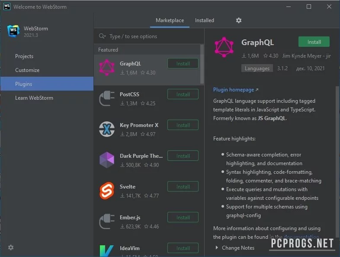The width and height of the screenshot is (340, 257).
Task: Click the WebStorm logo in the sidebar
Action: 13,31
